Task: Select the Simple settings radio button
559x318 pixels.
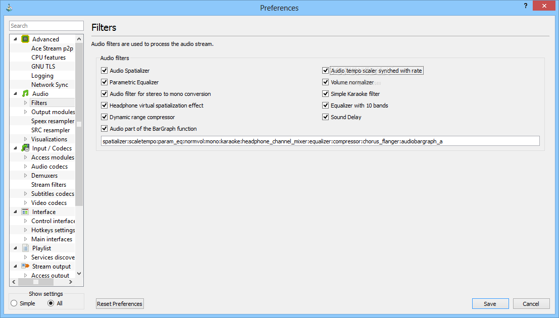Action: click(14, 303)
